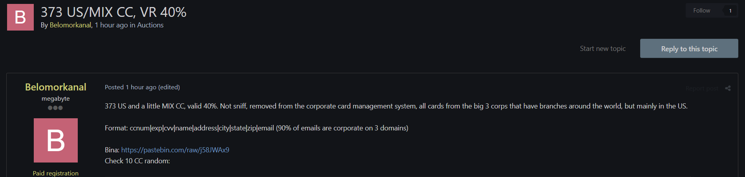Open Belomorkanal's profile from the topic byline
The height and width of the screenshot is (177, 745).
point(70,25)
